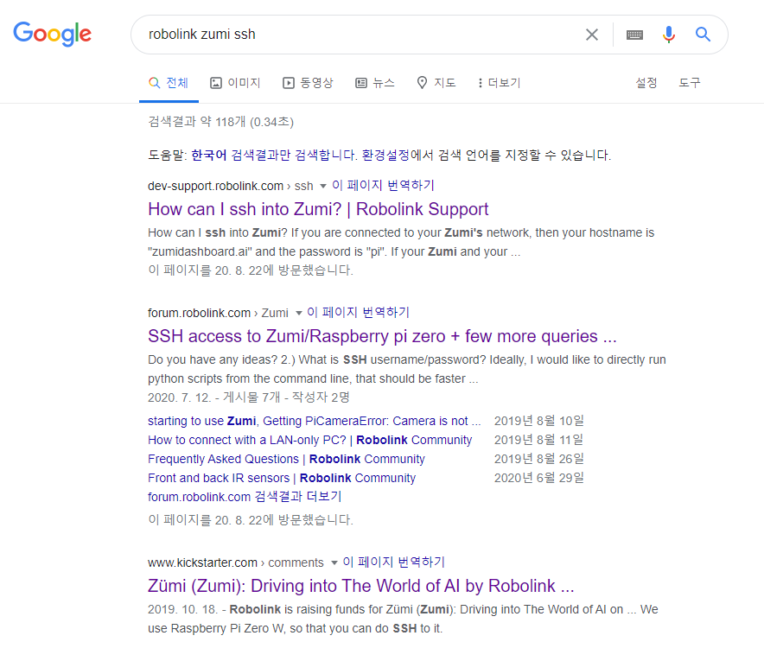Switch to the 뉴스 tab
The height and width of the screenshot is (661, 764).
(x=375, y=83)
